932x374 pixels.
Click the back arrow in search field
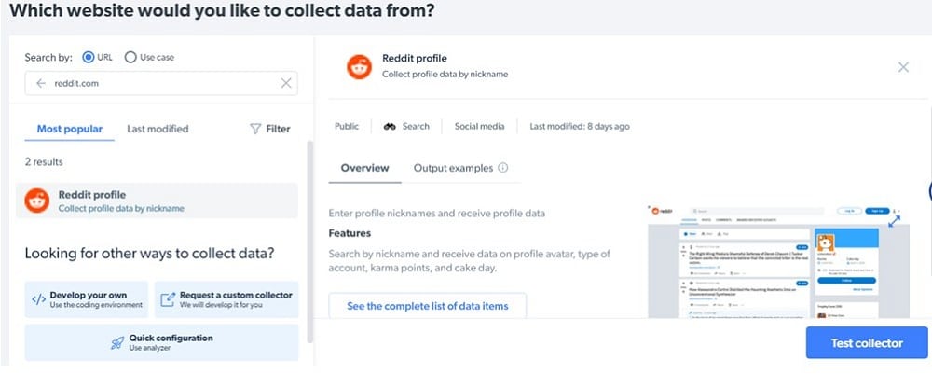click(x=40, y=84)
